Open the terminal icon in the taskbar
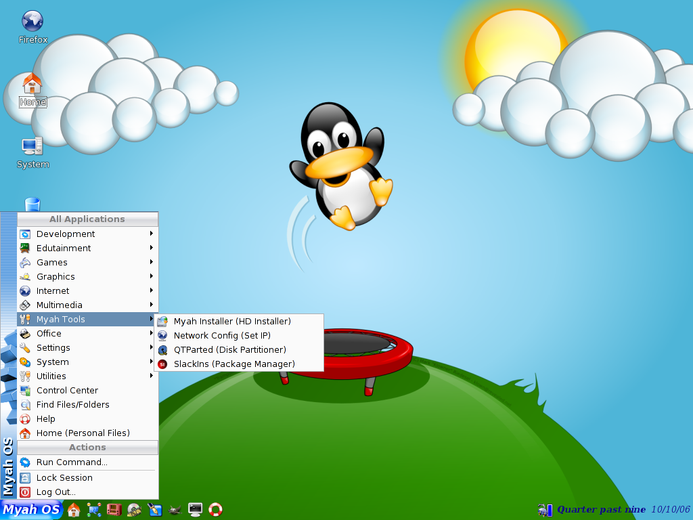Image resolution: width=693 pixels, height=520 pixels. pos(195,510)
